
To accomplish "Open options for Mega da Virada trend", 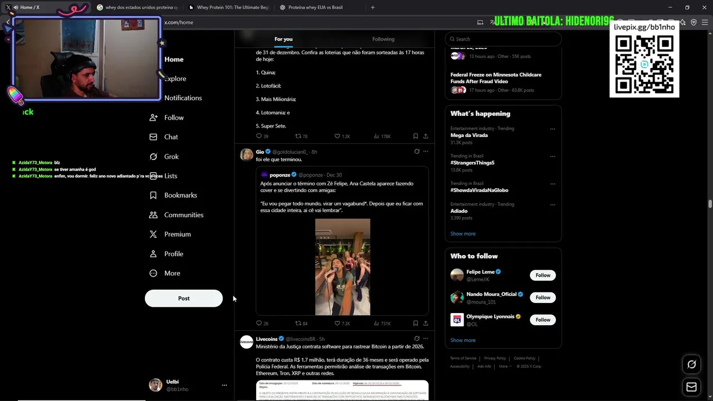I will coord(553,129).
